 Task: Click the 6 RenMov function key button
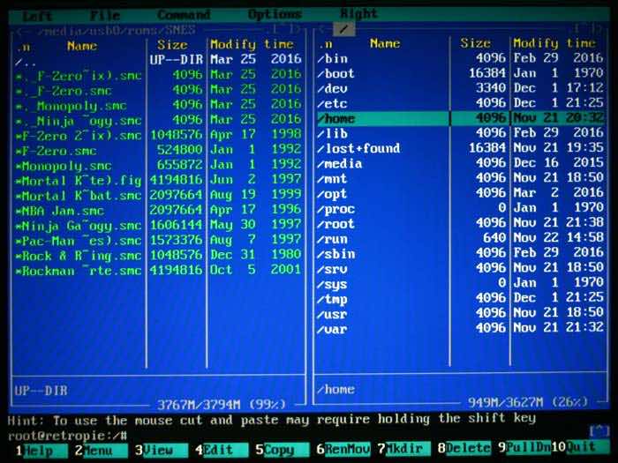pos(343,449)
